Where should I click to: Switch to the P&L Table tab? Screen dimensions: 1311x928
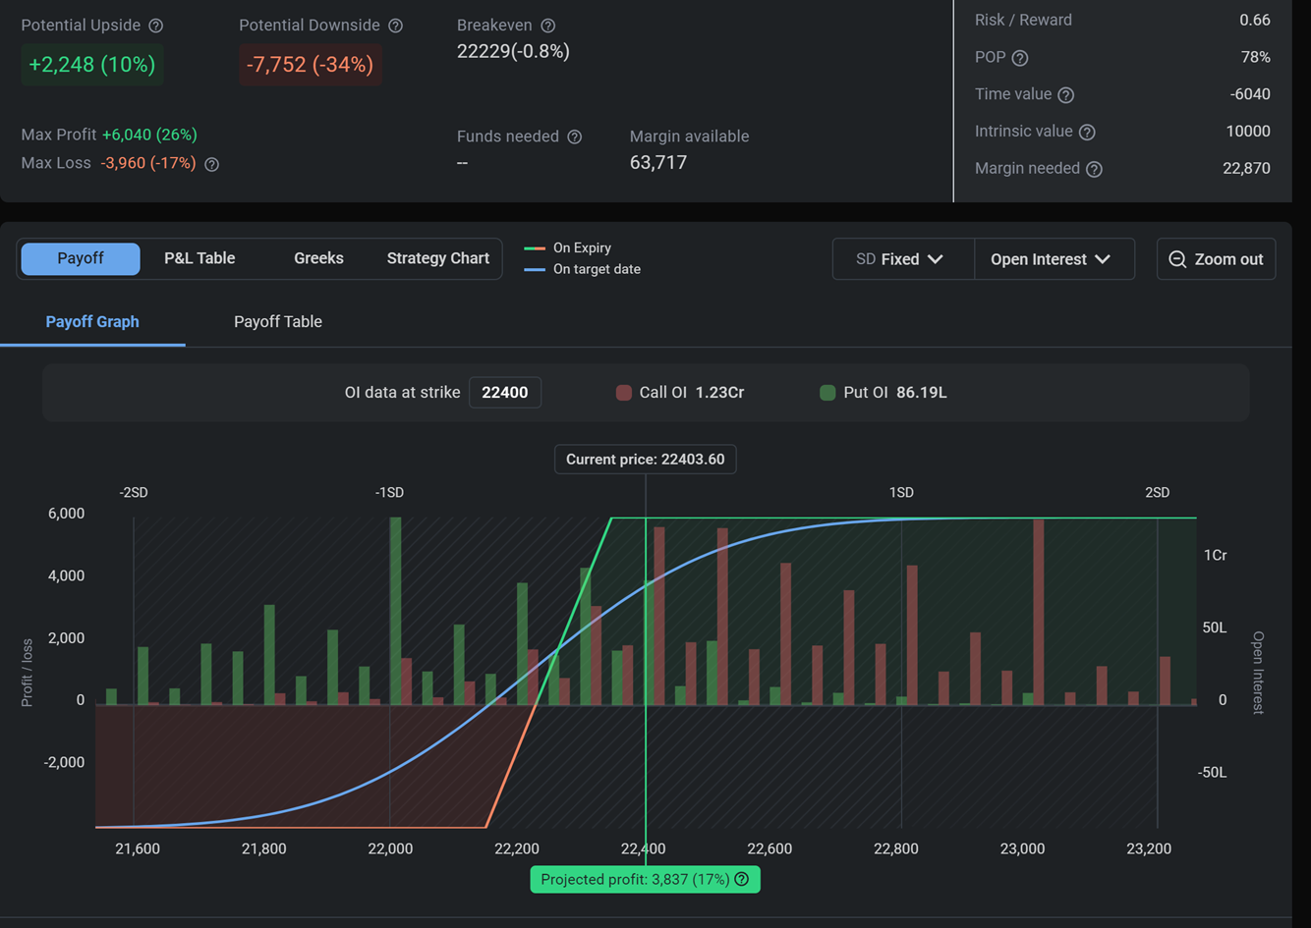(x=199, y=258)
